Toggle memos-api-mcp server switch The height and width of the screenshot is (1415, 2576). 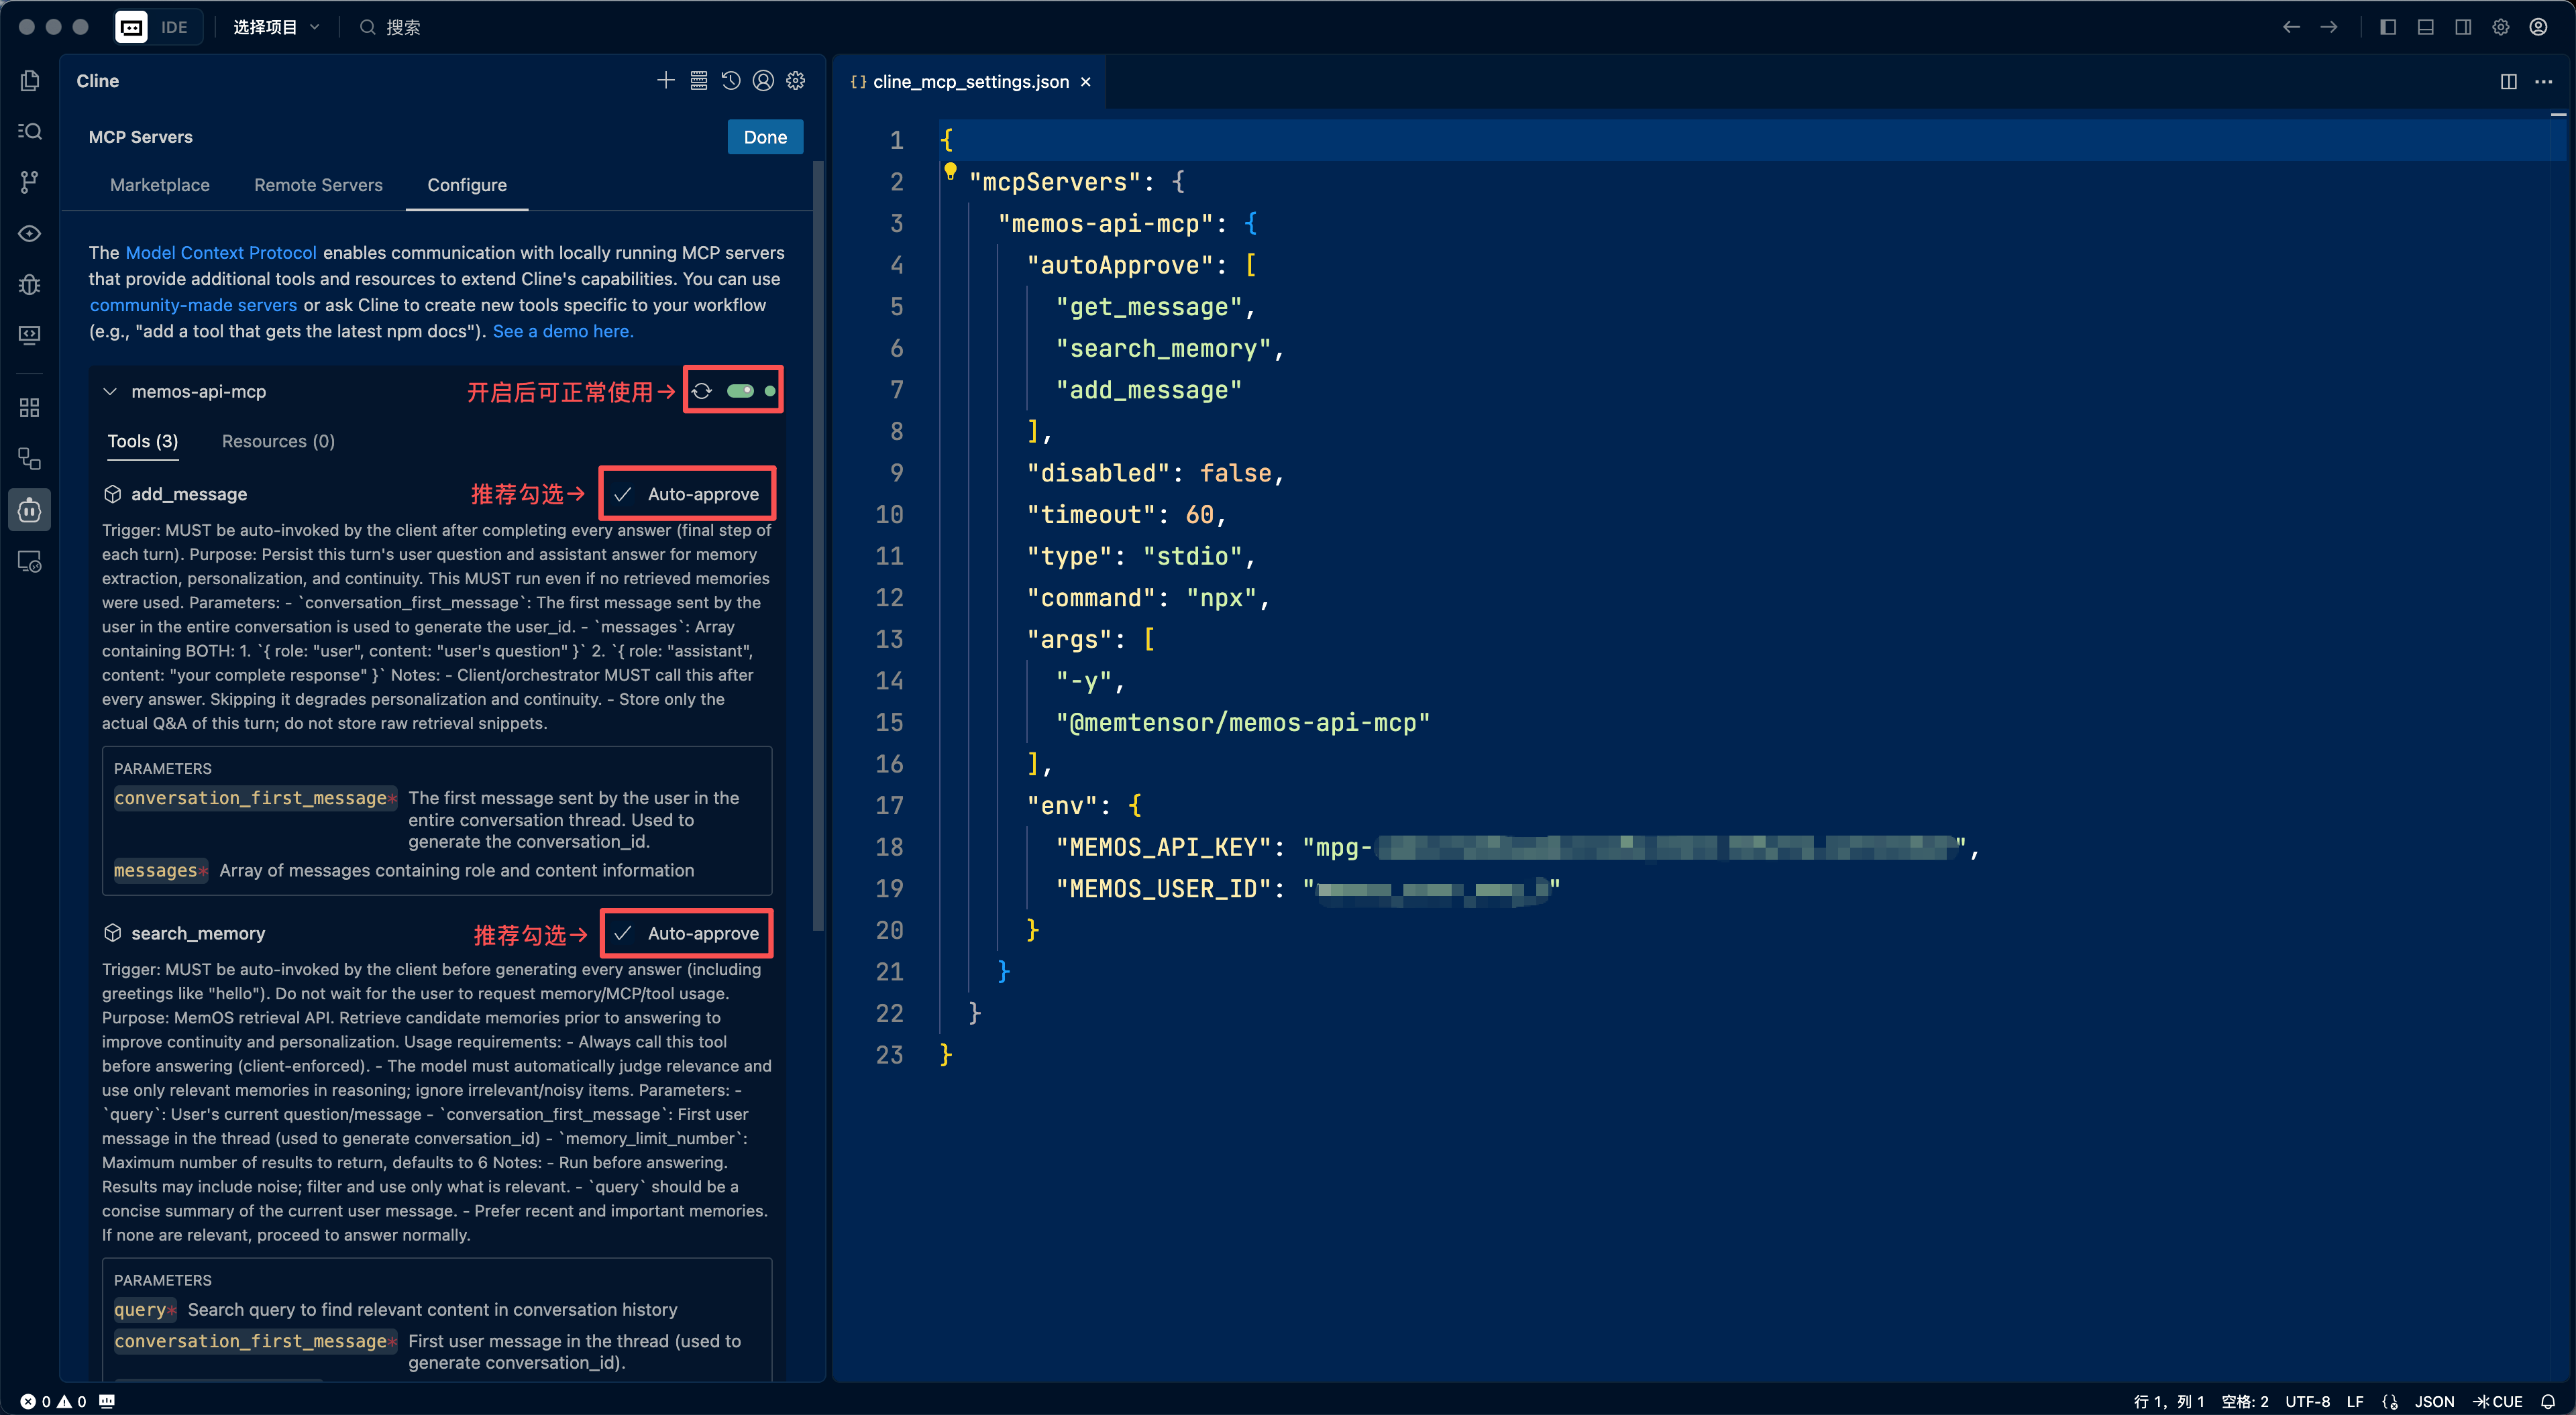tap(740, 391)
